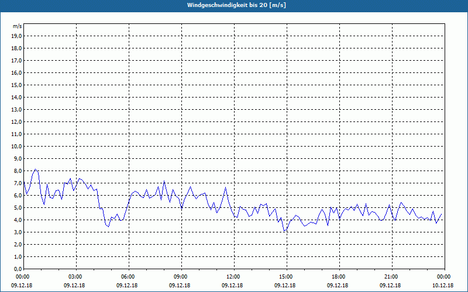Click the 'm/s' unit label

tap(18, 26)
